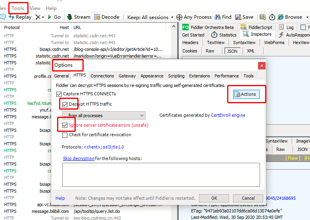The height and width of the screenshot is (220, 310).
Task: Switch to Scripting options tab
Action: [x=176, y=76]
